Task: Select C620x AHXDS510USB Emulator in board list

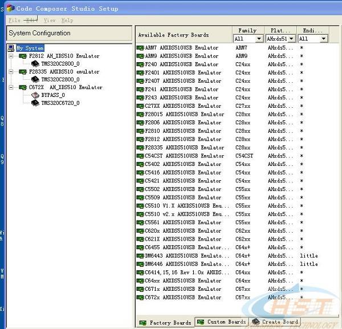Action: point(183,231)
